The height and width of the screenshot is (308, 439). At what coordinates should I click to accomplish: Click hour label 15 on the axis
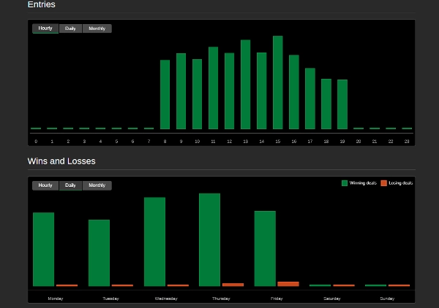278,142
